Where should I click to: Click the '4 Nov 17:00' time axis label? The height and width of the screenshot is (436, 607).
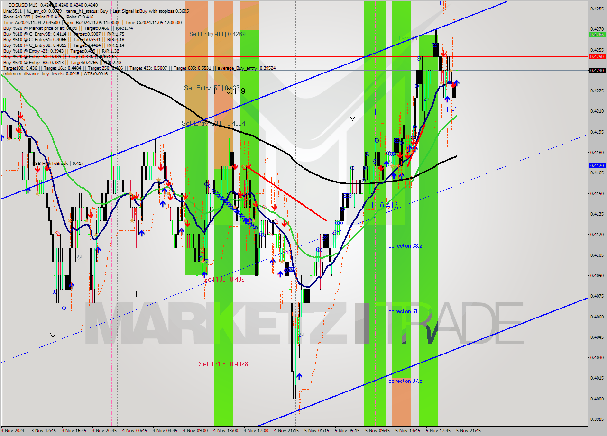pyautogui.click(x=256, y=431)
